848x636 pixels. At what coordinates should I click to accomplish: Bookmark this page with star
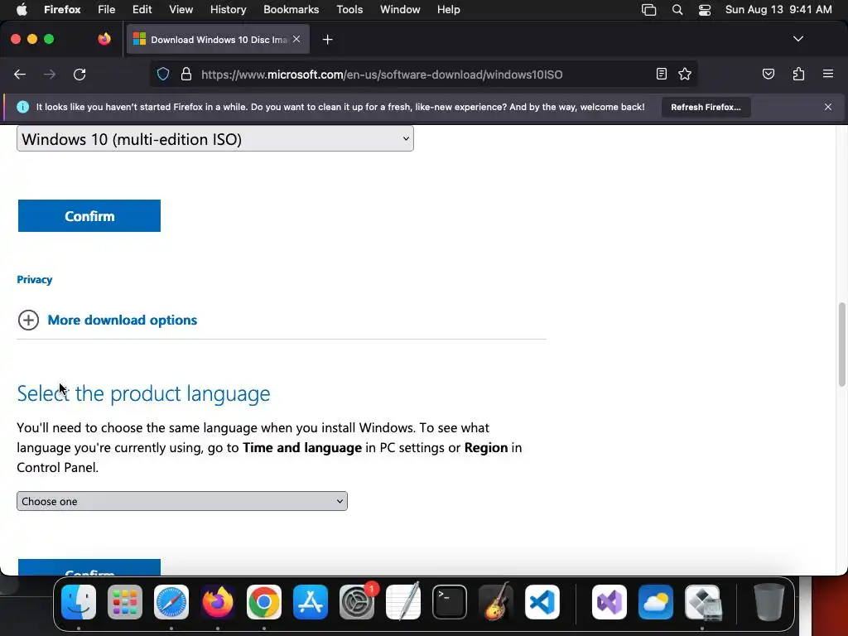tap(685, 74)
